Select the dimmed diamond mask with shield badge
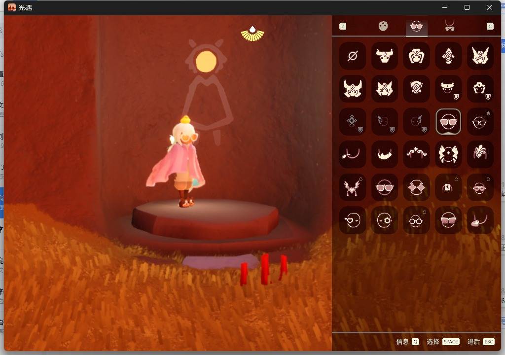The image size is (505, 355). click(353, 121)
